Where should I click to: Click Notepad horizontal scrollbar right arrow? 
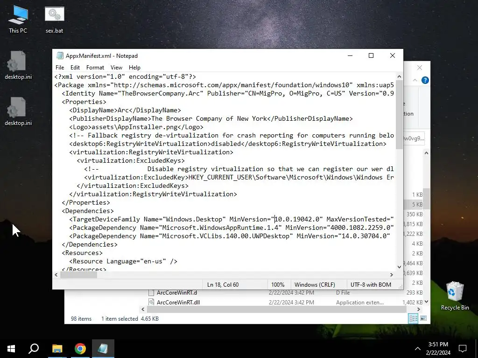pyautogui.click(x=392, y=275)
